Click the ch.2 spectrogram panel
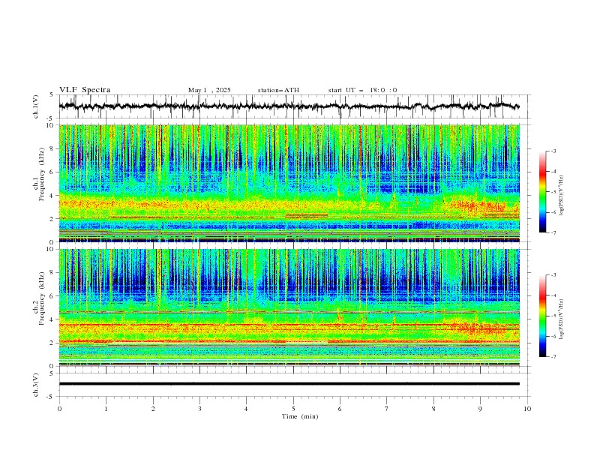The width and height of the screenshot is (594, 459). [289, 307]
